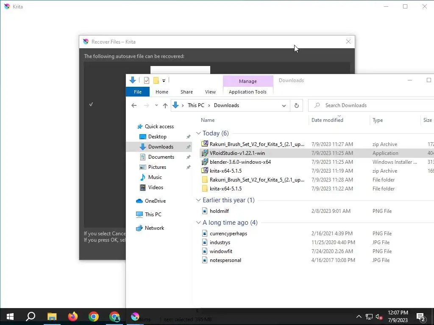
Task: Close the Recover Files Krita dialog
Action: coord(348,41)
